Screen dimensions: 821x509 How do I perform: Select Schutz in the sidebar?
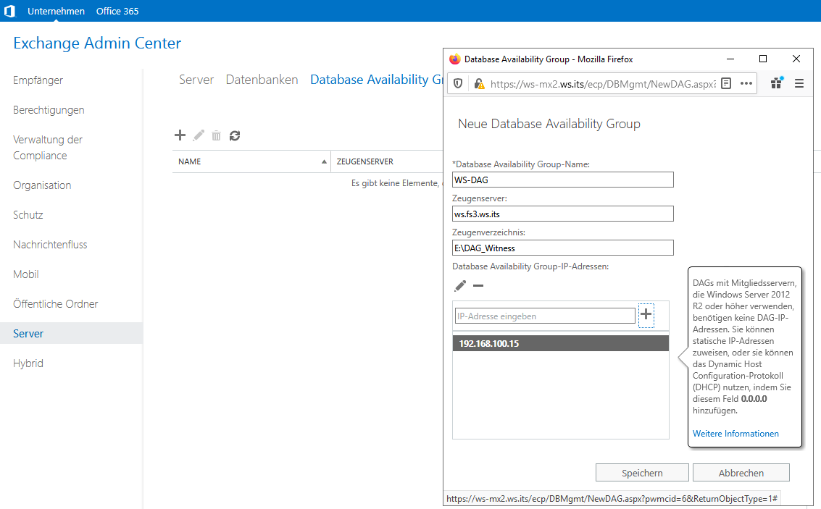(x=28, y=214)
